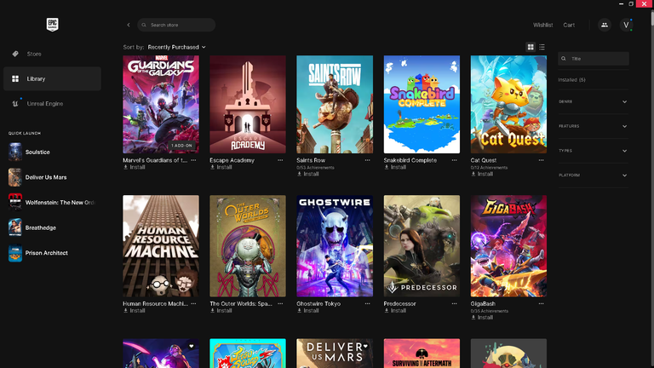The height and width of the screenshot is (368, 654).
Task: Open options menu for Ghostwire Tokyo
Action: coord(368,304)
